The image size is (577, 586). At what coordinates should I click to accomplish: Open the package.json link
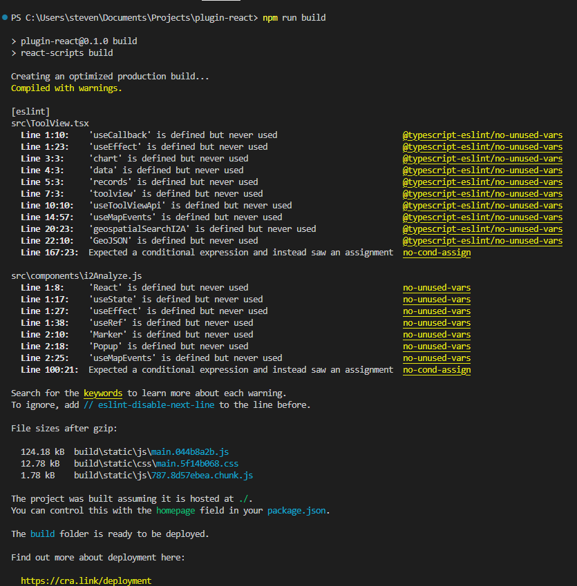click(298, 511)
